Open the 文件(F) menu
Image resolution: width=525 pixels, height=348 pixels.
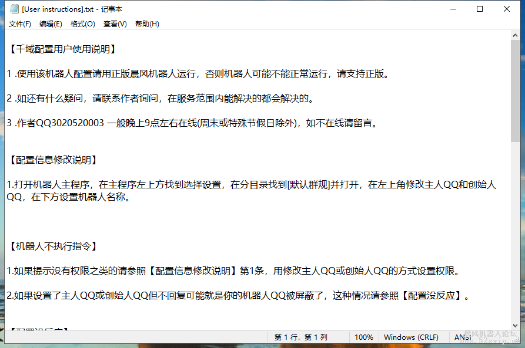19,23
